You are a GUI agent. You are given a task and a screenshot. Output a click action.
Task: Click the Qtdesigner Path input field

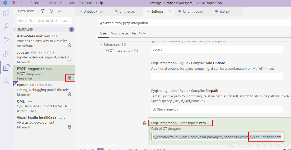click(x=217, y=137)
